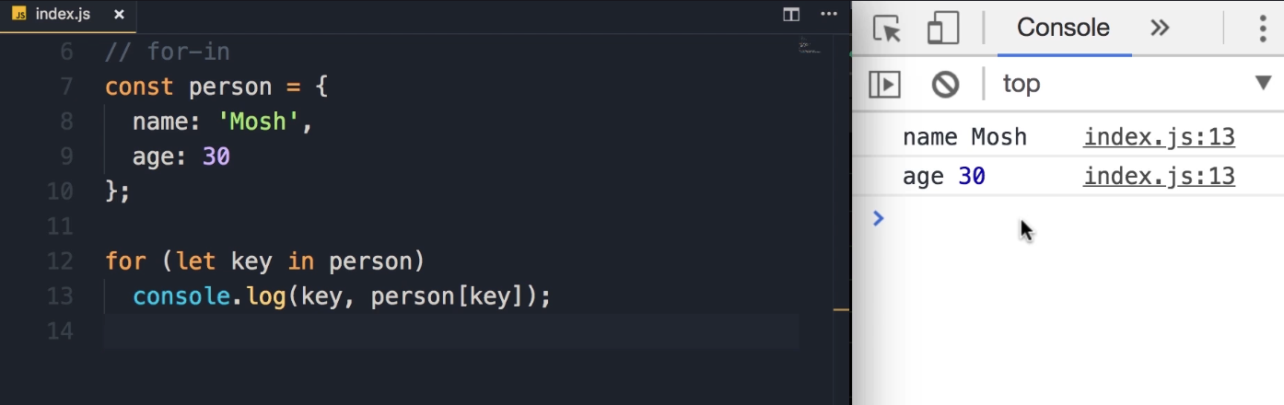
Task: Select the Console tab
Action: click(x=1062, y=28)
